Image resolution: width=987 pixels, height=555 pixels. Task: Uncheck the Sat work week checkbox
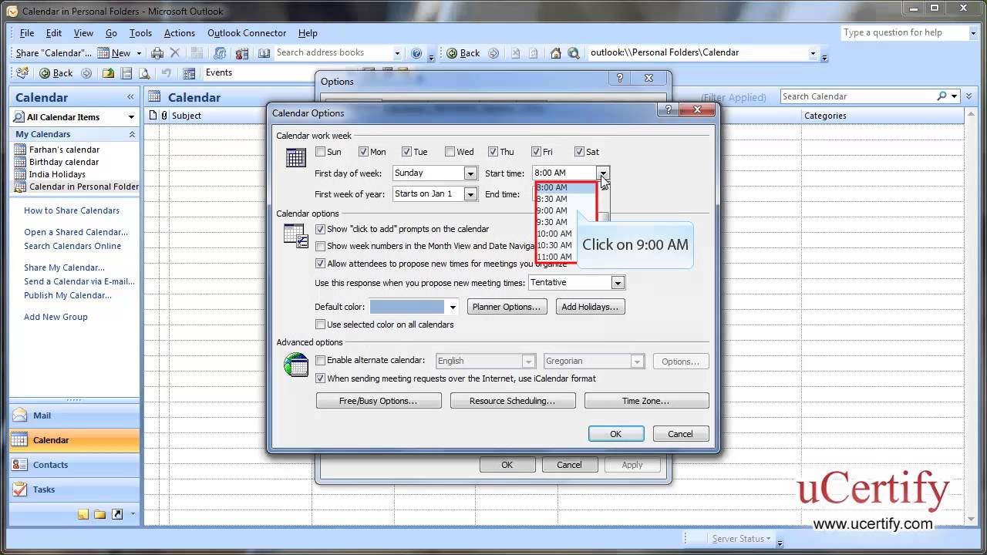579,152
